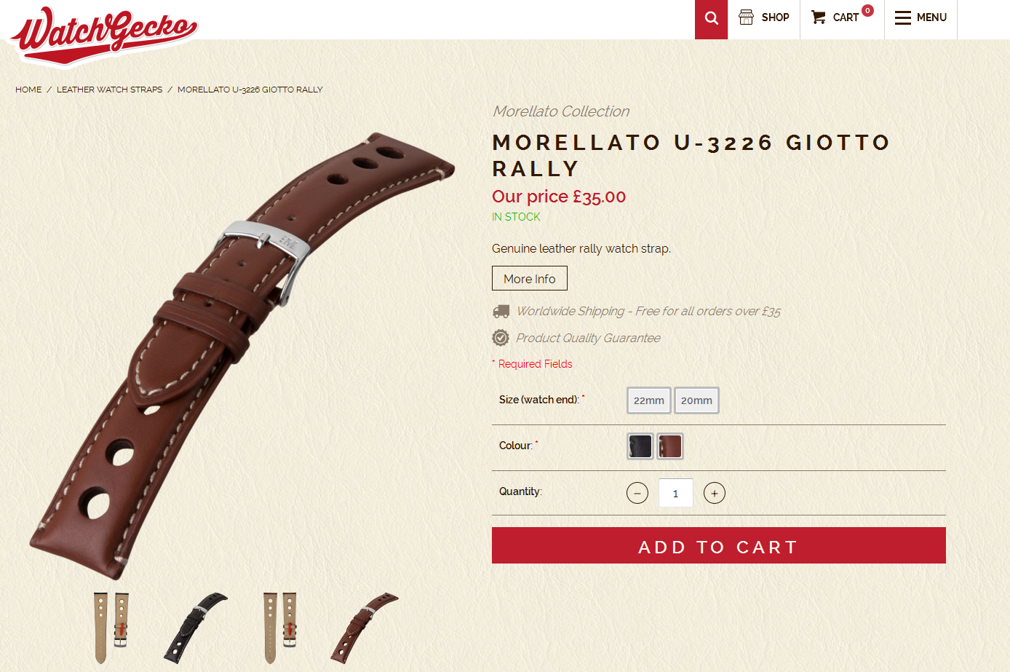1010x672 pixels.
Task: Go to HOME breadcrumb link
Action: [x=28, y=90]
